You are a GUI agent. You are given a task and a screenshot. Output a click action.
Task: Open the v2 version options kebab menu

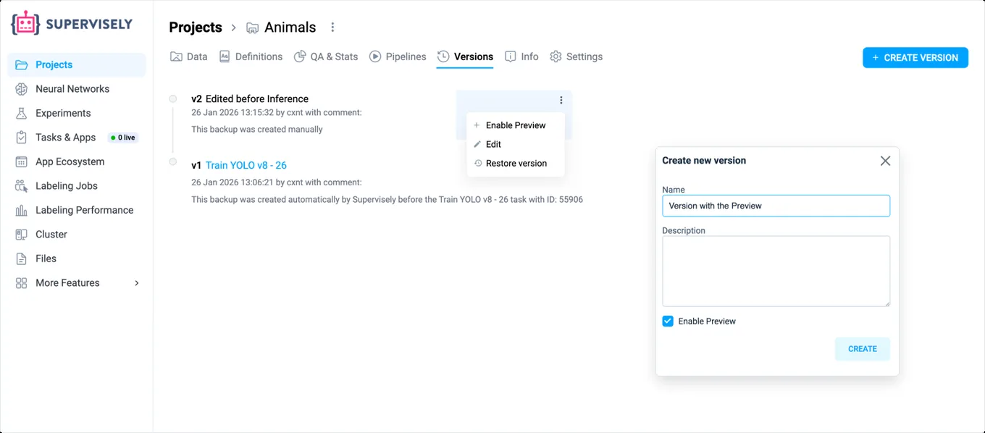pos(561,100)
